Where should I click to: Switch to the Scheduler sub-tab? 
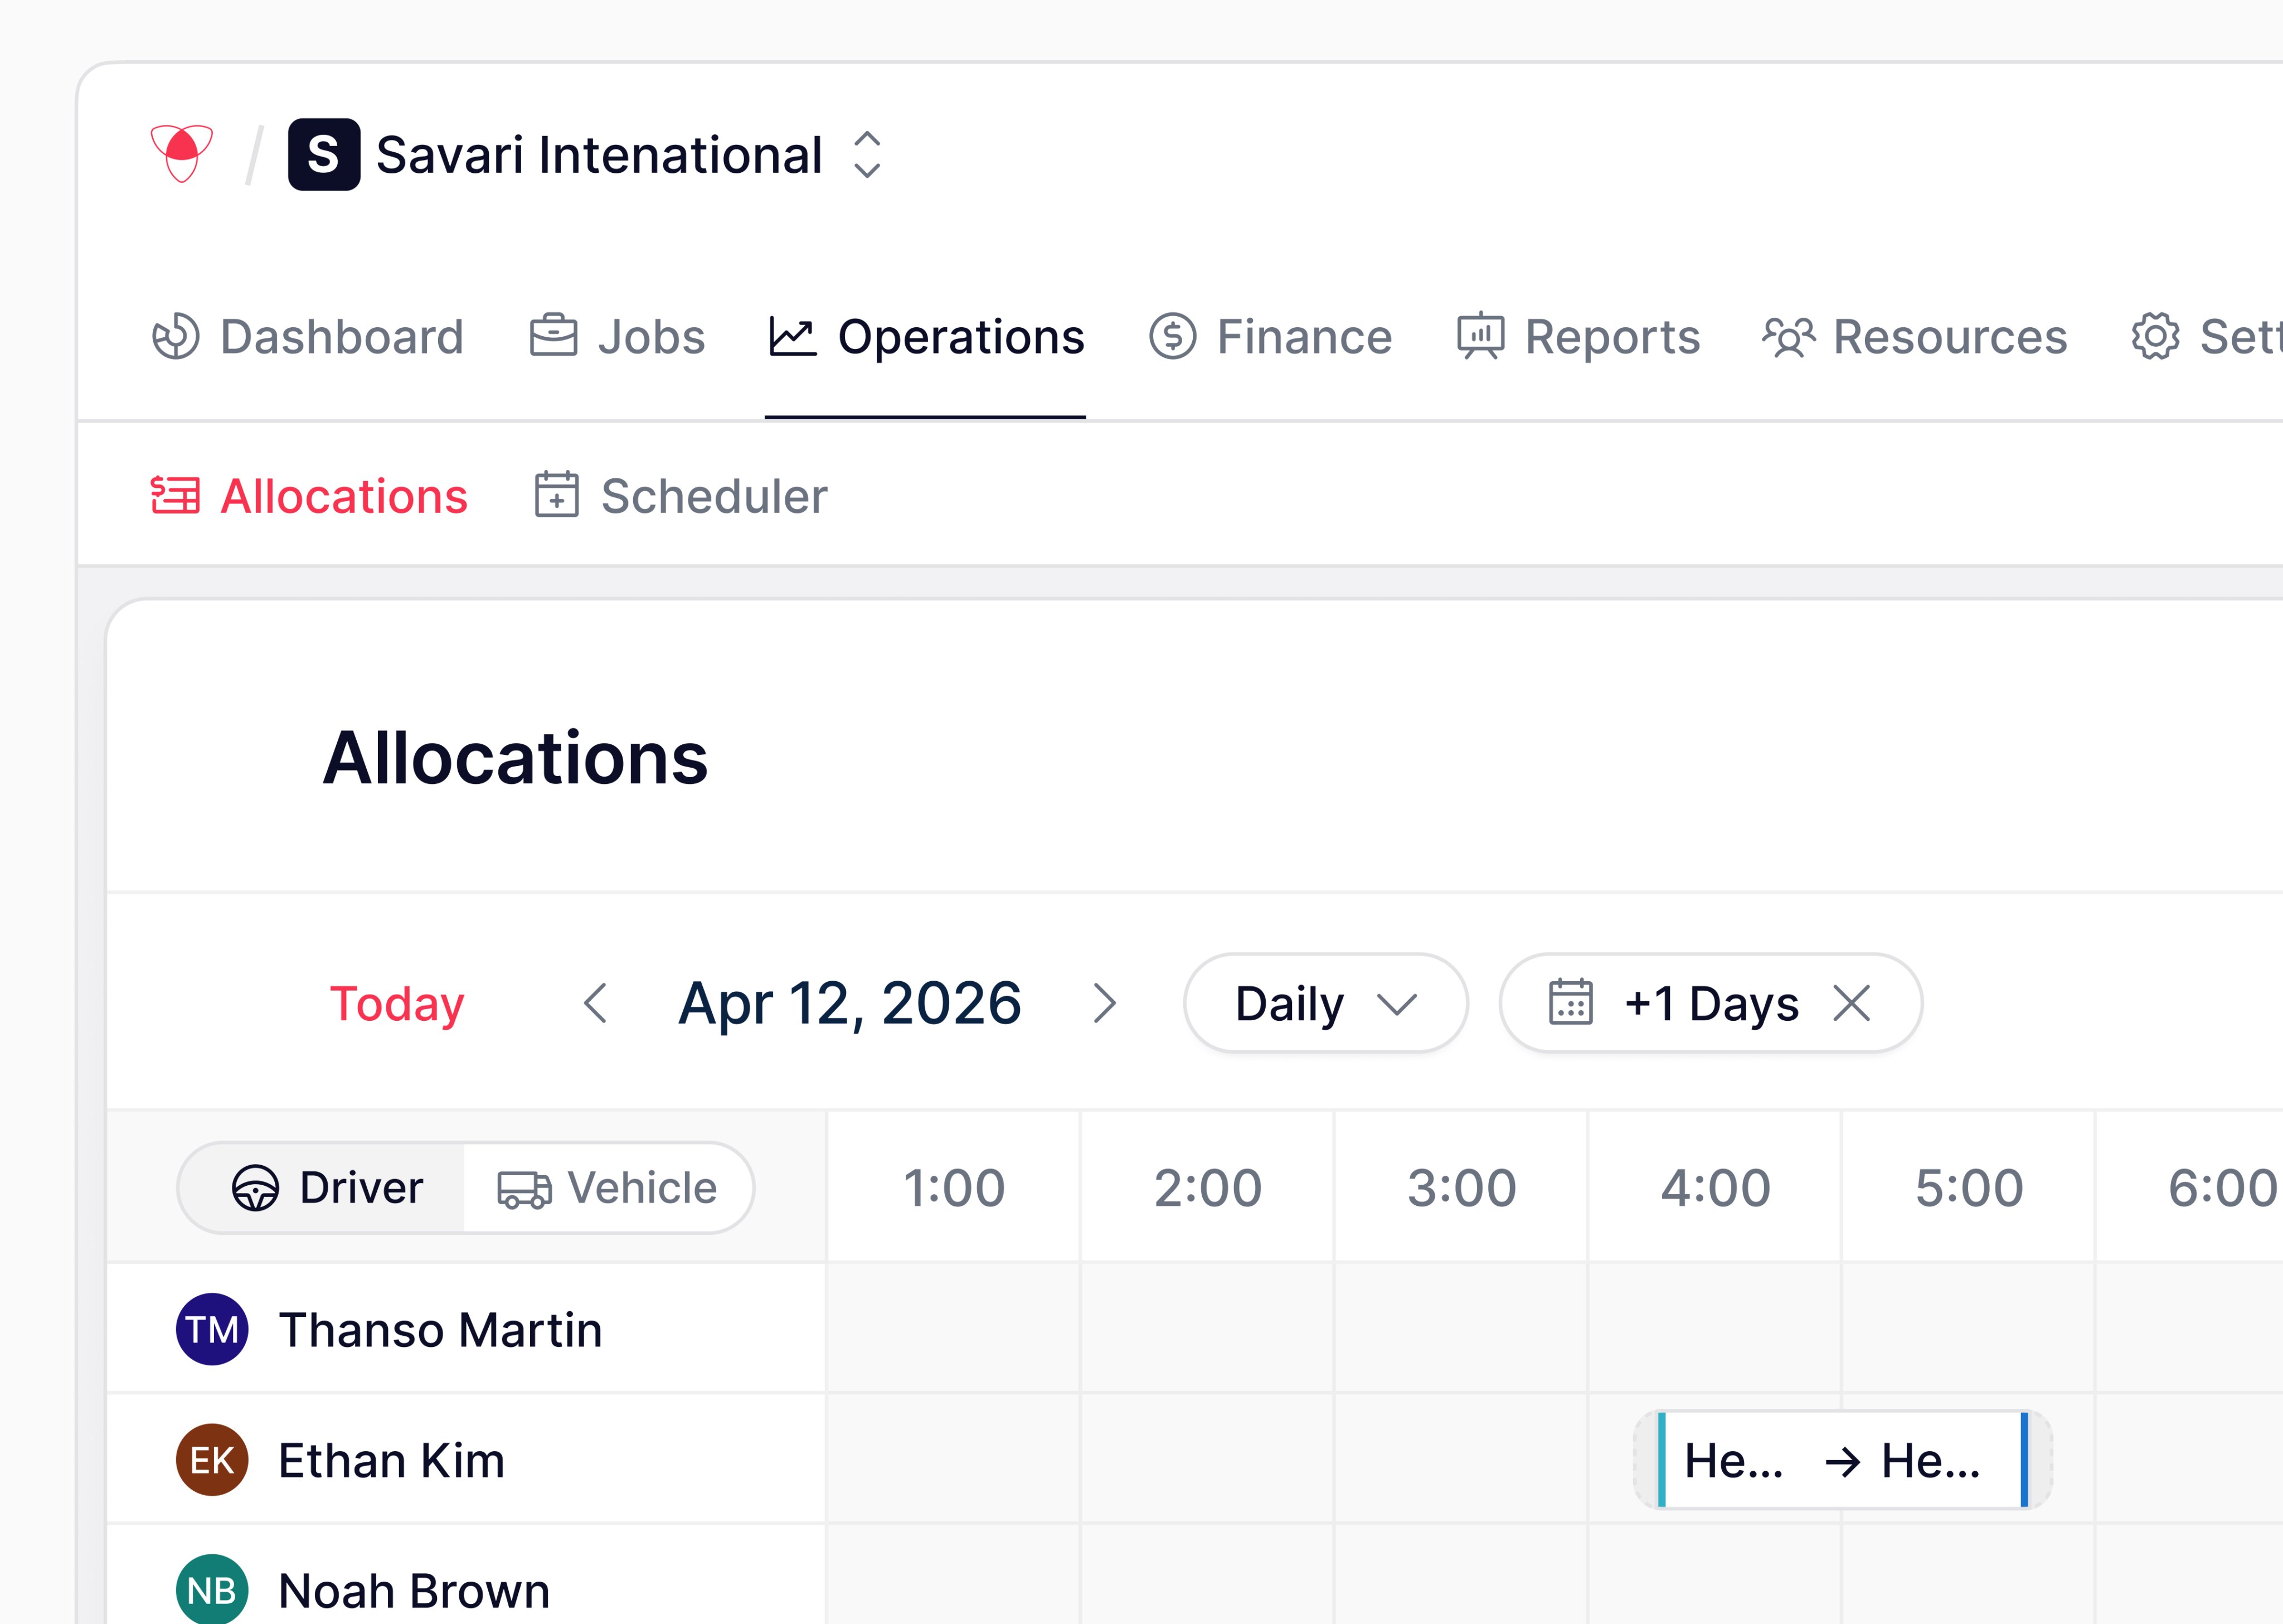(681, 496)
